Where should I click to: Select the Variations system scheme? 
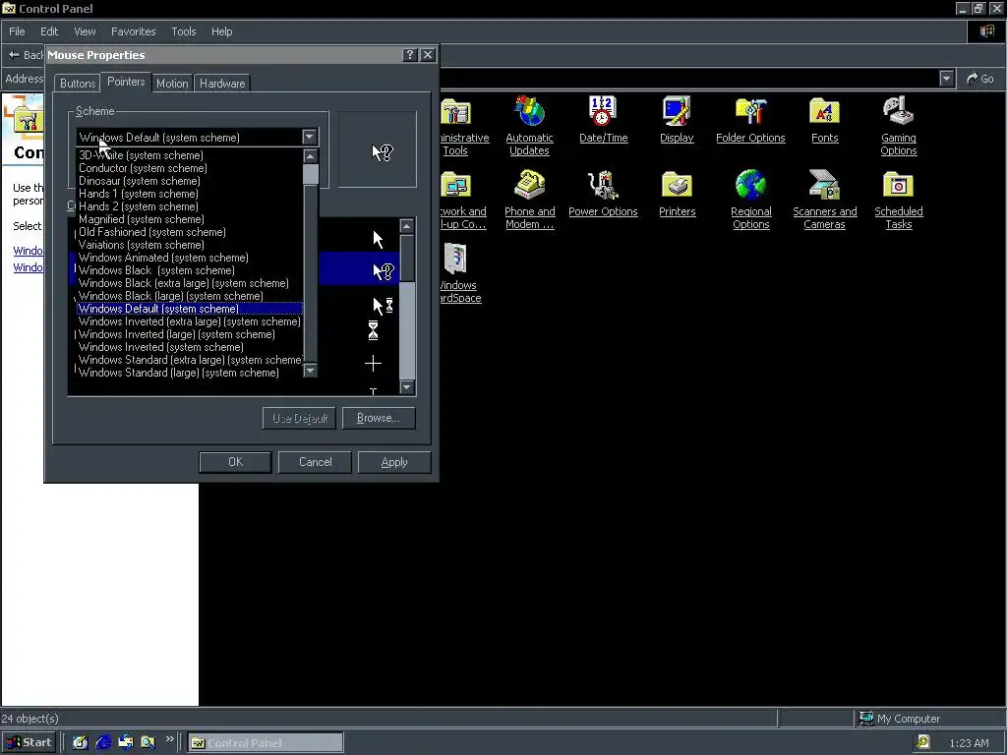pyautogui.click(x=190, y=245)
